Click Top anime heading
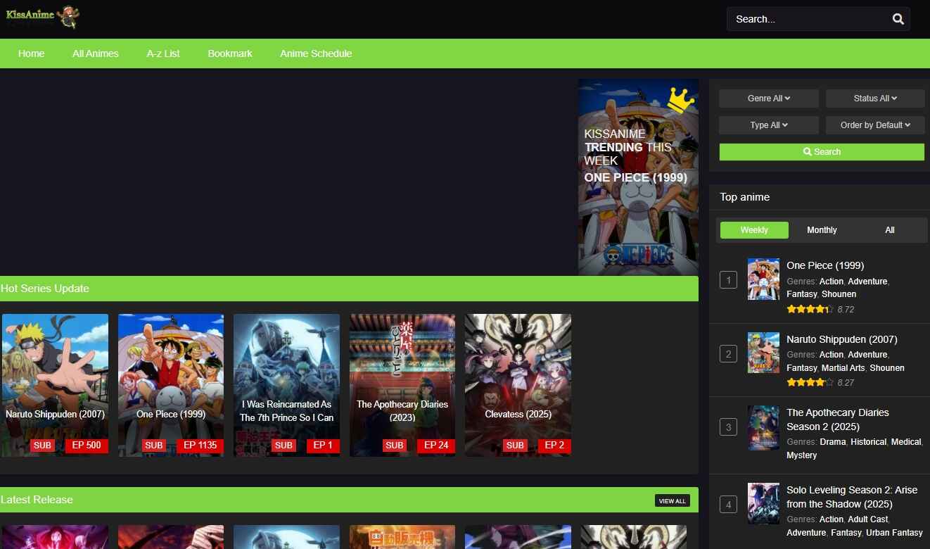 click(x=745, y=197)
